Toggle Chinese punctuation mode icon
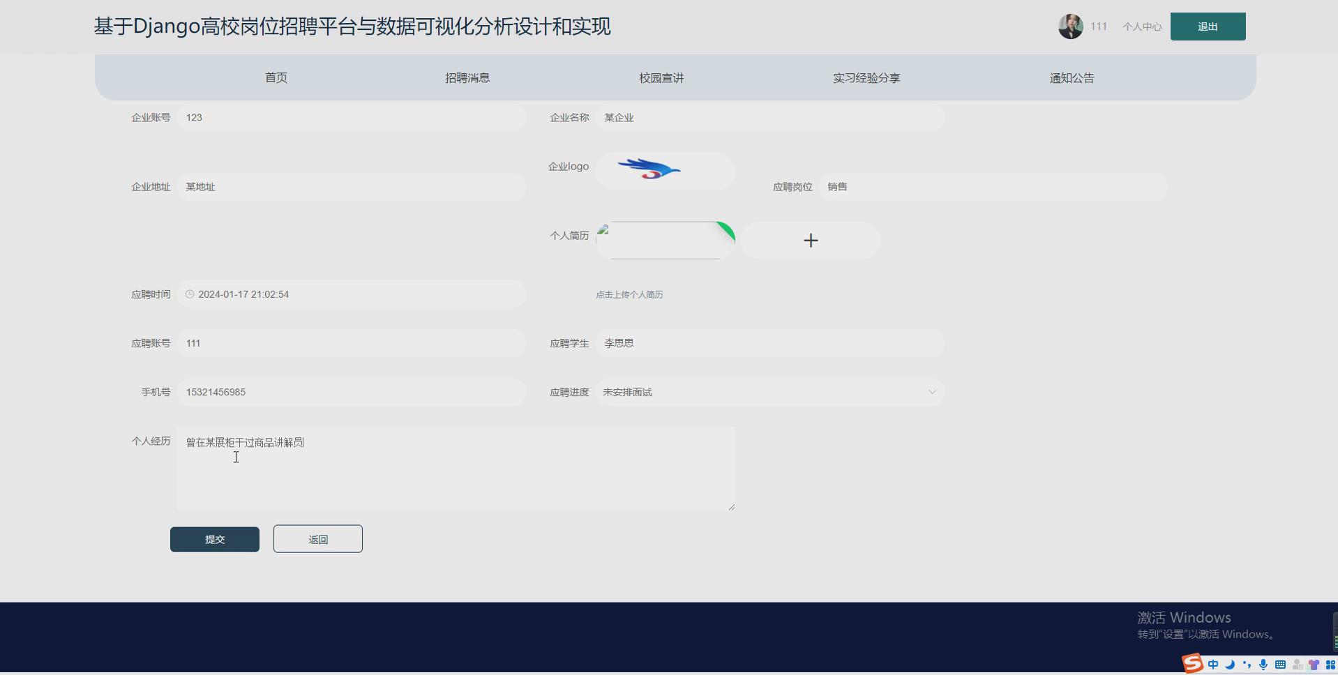1338x675 pixels. coord(1247,664)
